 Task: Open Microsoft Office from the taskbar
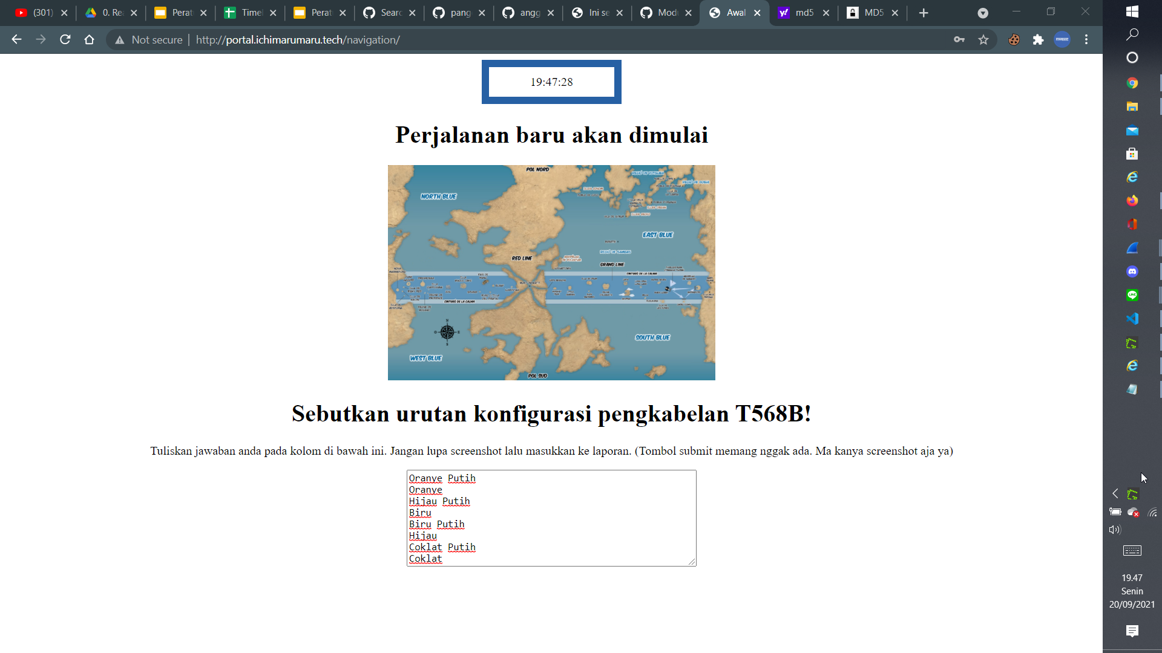(x=1132, y=224)
